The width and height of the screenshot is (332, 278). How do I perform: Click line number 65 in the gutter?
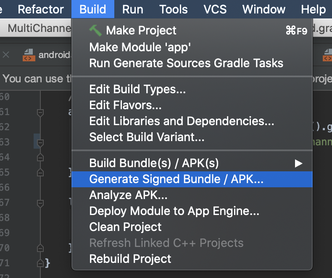click(5, 172)
